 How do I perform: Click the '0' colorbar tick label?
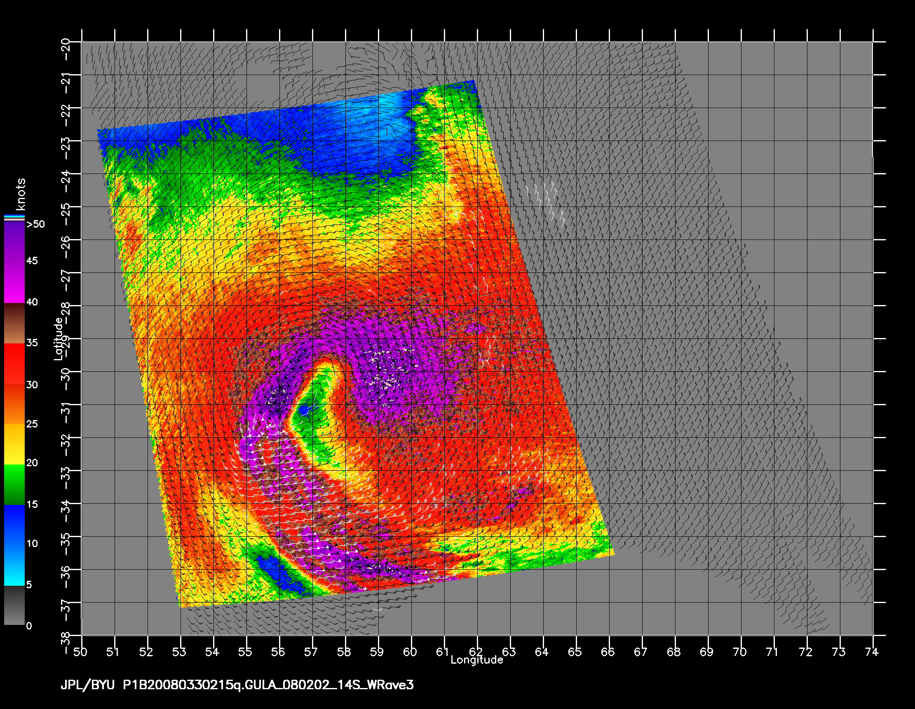coord(29,626)
